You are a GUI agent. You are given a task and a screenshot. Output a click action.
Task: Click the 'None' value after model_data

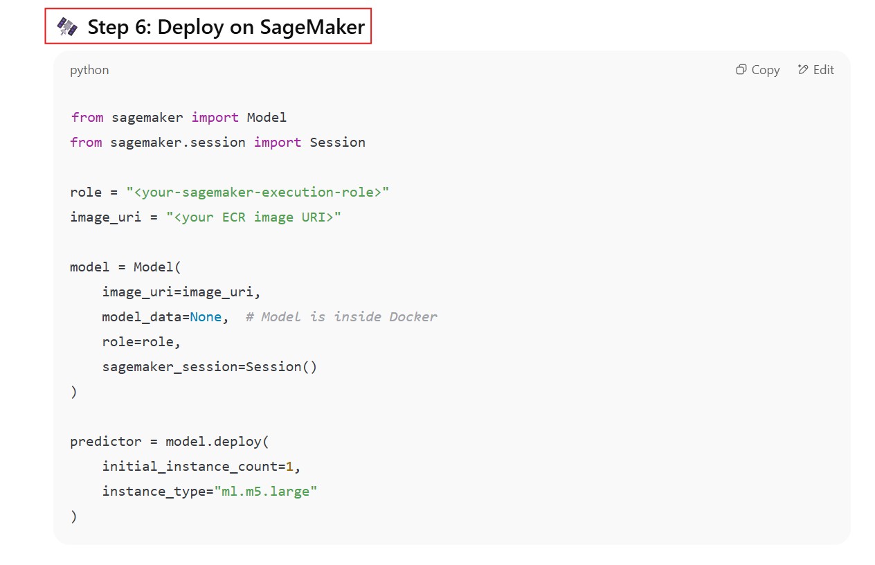click(206, 316)
